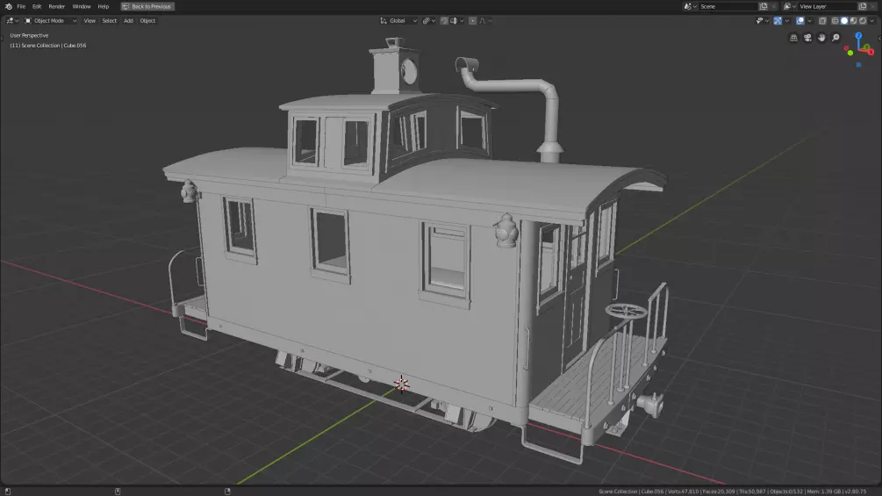This screenshot has height=496, width=882.
Task: Click the bright green negative Y dot
Action: (x=850, y=53)
